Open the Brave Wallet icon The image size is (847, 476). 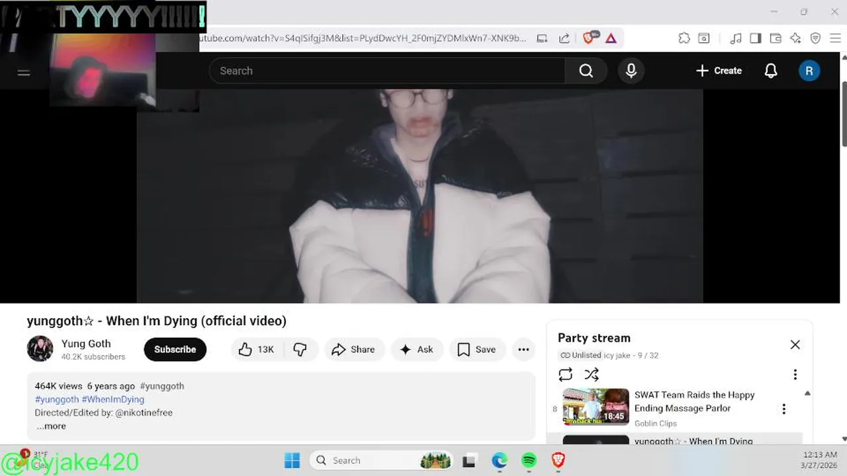[776, 38]
